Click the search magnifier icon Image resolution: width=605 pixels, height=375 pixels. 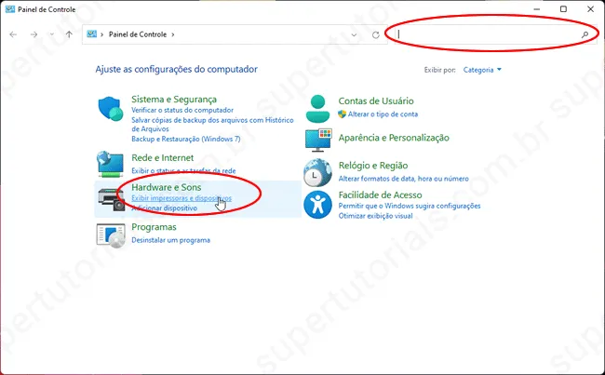(x=585, y=34)
